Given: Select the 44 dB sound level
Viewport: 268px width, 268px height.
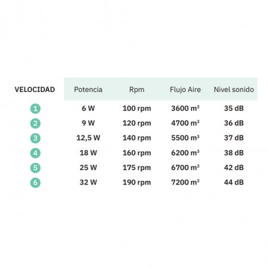Looking at the screenshot, I should click(x=234, y=182).
